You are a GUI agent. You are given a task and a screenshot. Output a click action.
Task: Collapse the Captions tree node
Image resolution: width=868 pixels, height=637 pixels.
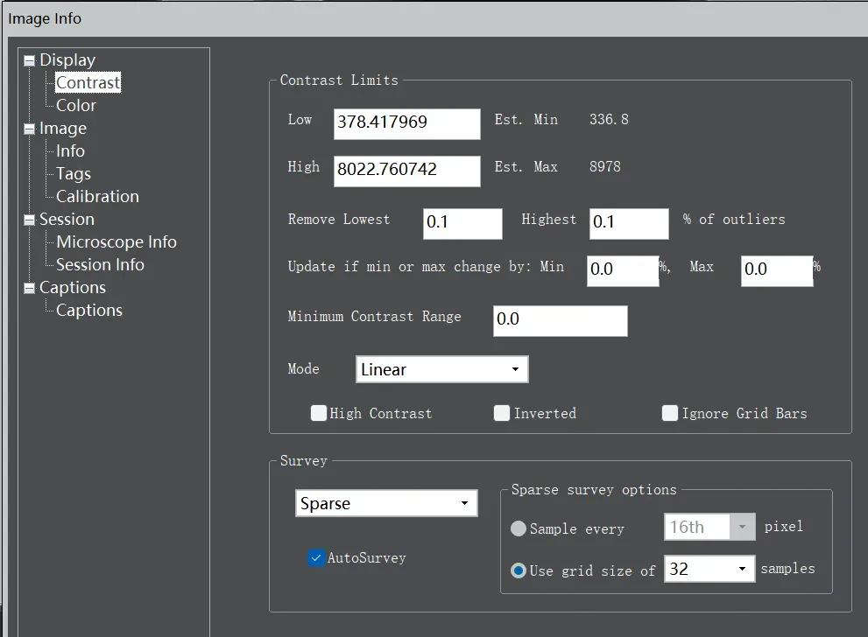30,289
